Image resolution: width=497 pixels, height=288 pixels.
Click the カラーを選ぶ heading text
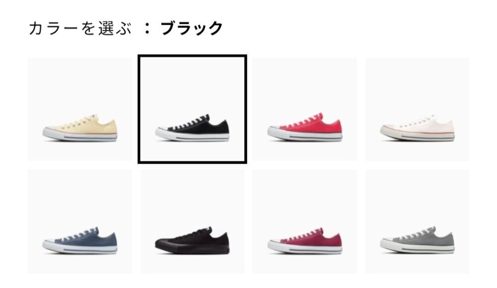point(80,28)
